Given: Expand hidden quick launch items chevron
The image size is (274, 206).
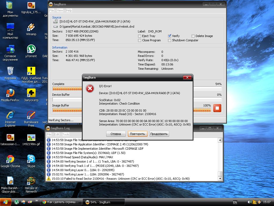Looking at the screenshot, I should [x=36, y=201].
